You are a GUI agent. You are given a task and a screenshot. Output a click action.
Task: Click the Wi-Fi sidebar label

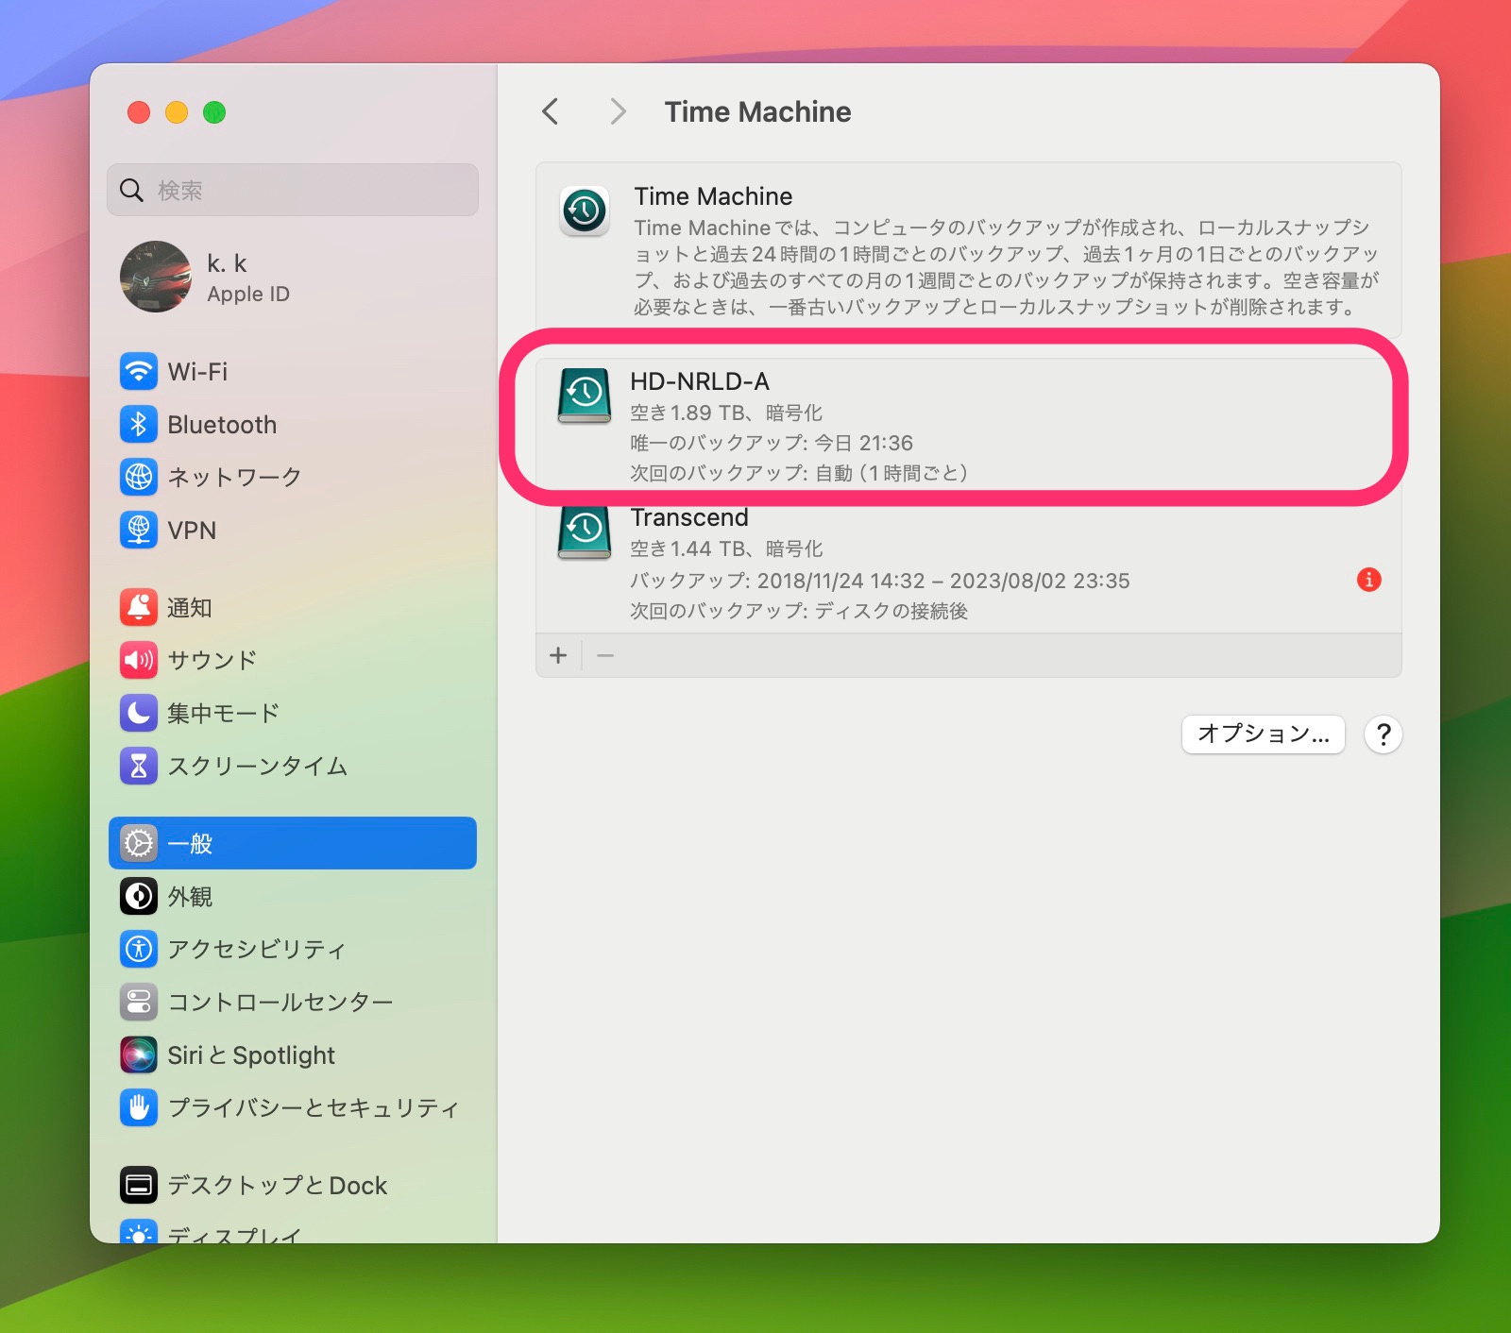(x=197, y=372)
